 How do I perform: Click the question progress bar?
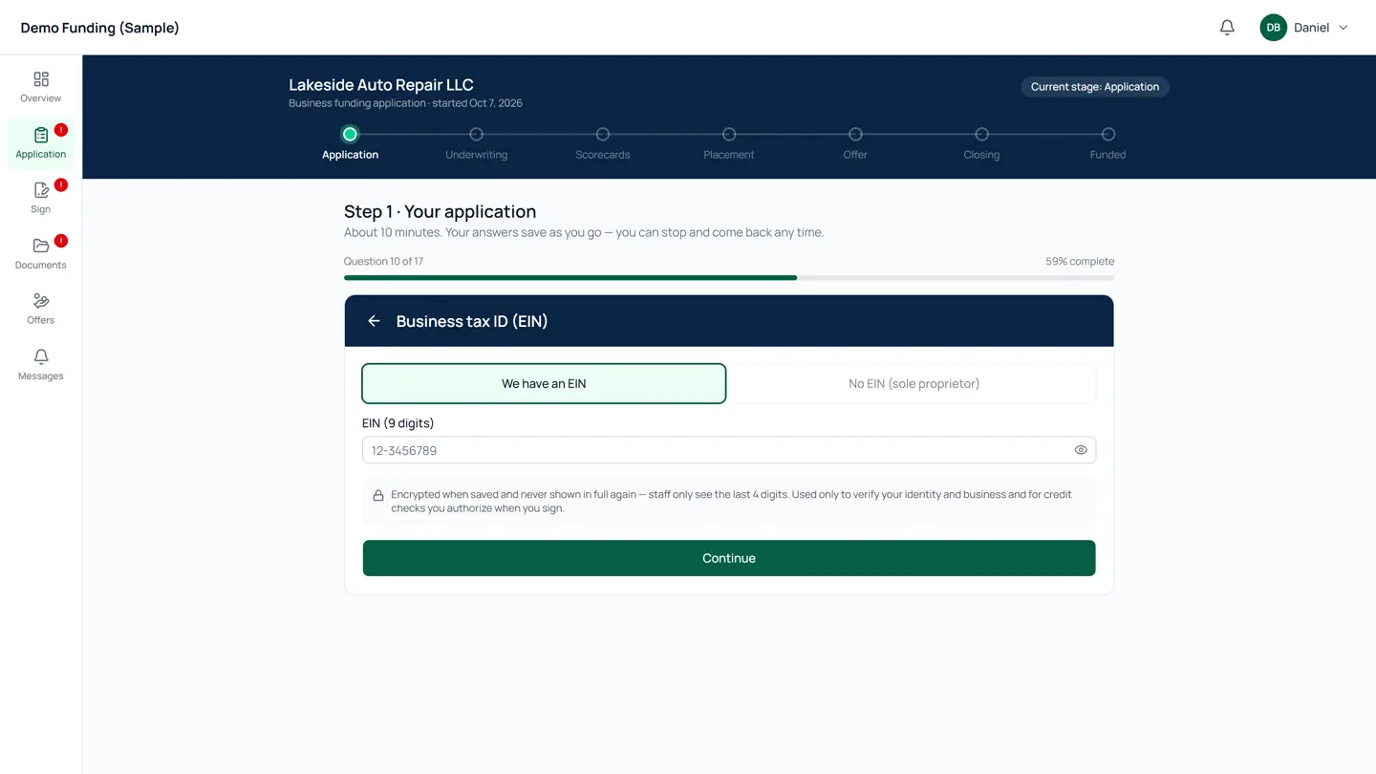pos(729,278)
